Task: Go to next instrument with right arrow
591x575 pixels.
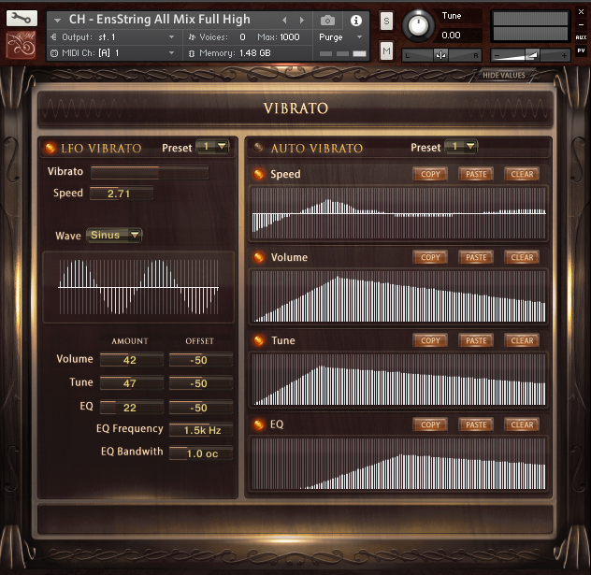Action: coord(301,20)
